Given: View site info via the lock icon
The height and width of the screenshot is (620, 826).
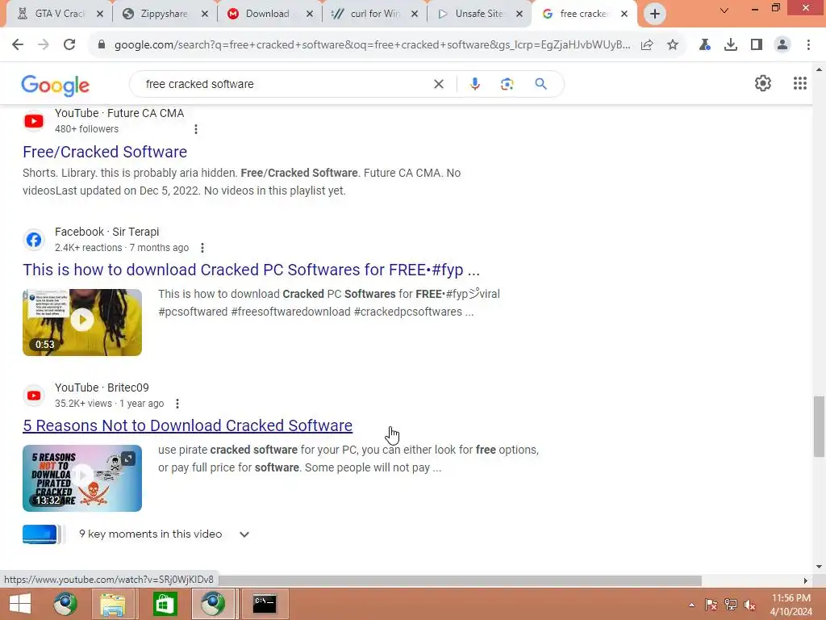Looking at the screenshot, I should 102,45.
